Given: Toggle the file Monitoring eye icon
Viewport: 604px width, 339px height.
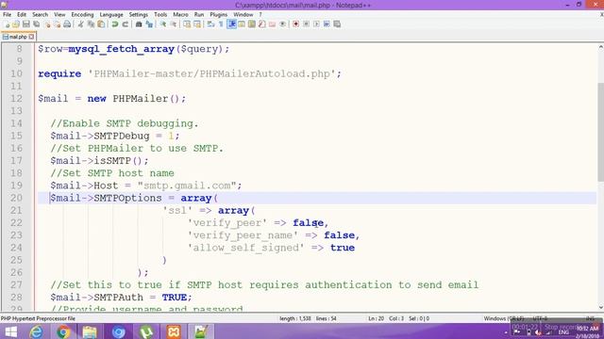Looking at the screenshot, I should pos(282,24).
